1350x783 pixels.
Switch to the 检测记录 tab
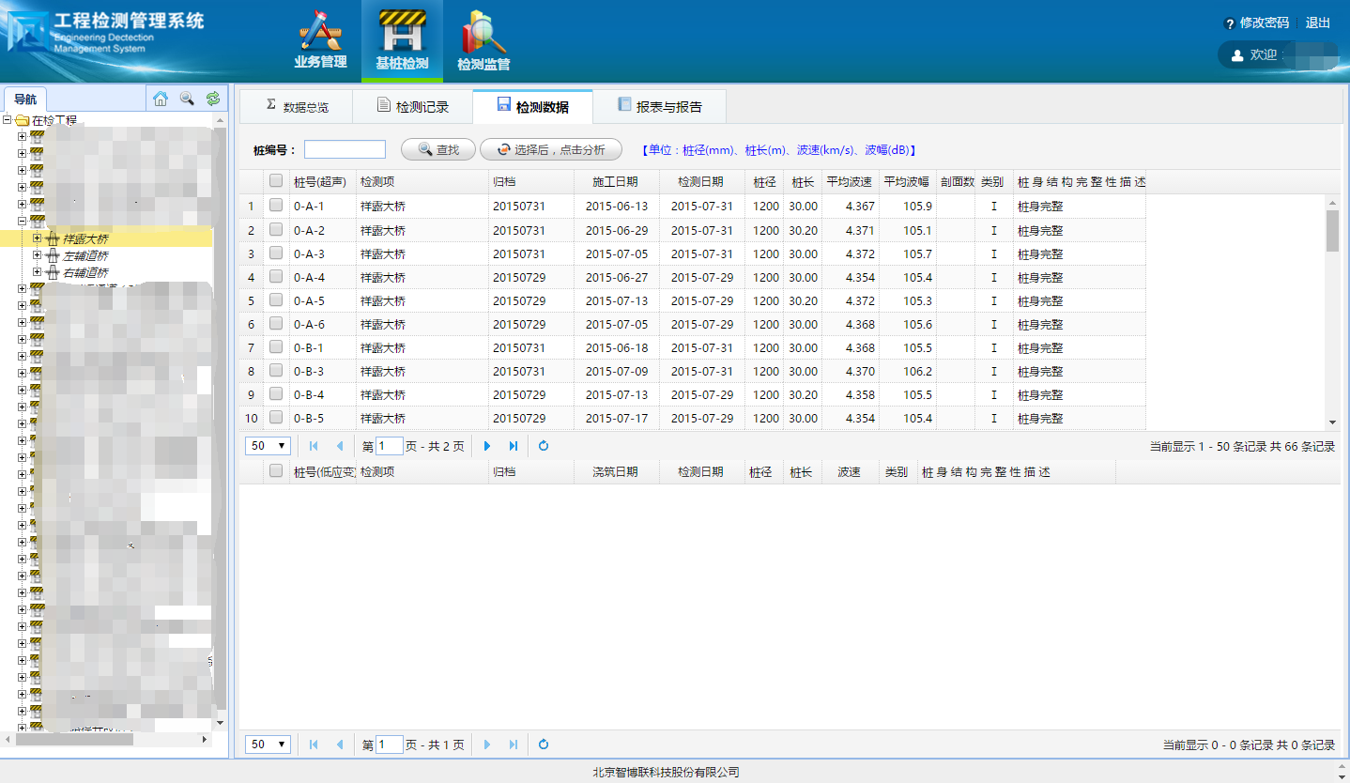(412, 107)
